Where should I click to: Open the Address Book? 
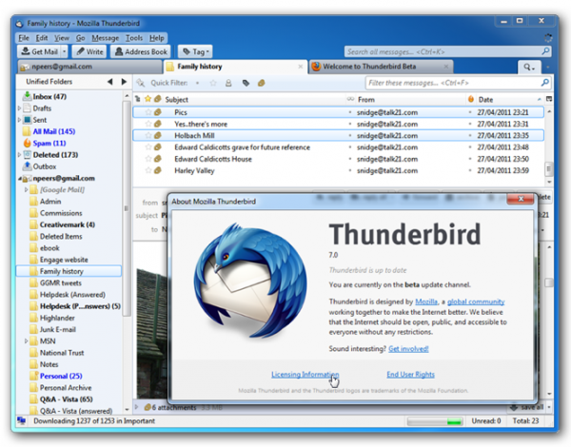pyautogui.click(x=141, y=51)
